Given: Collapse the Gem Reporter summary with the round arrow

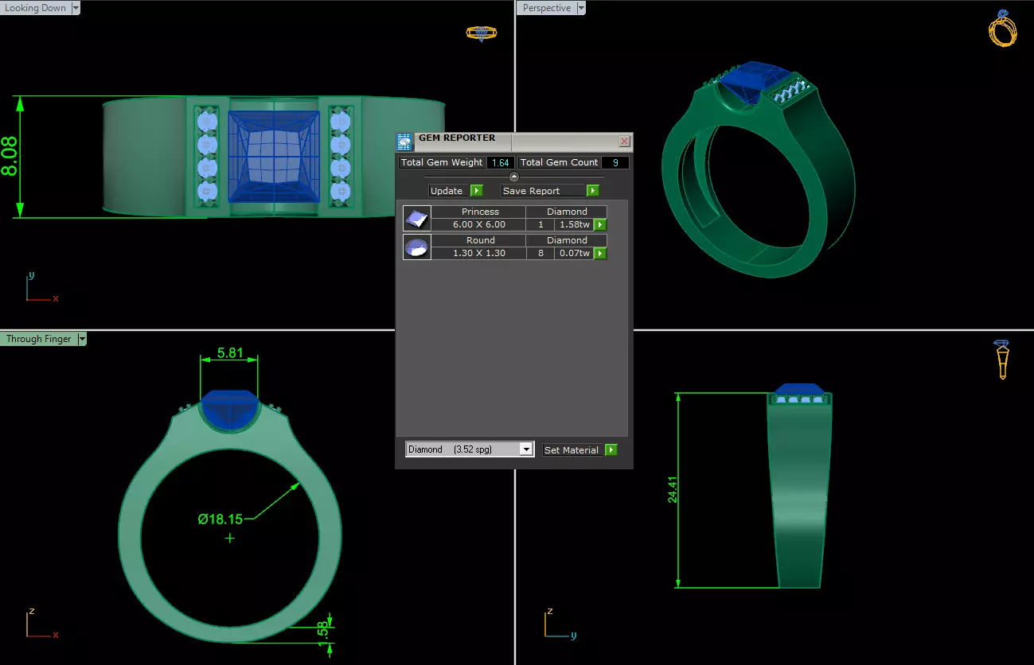Looking at the screenshot, I should [513, 177].
